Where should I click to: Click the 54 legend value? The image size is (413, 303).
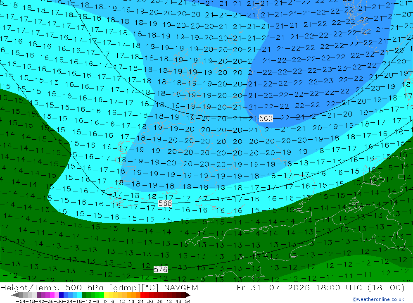point(188,301)
